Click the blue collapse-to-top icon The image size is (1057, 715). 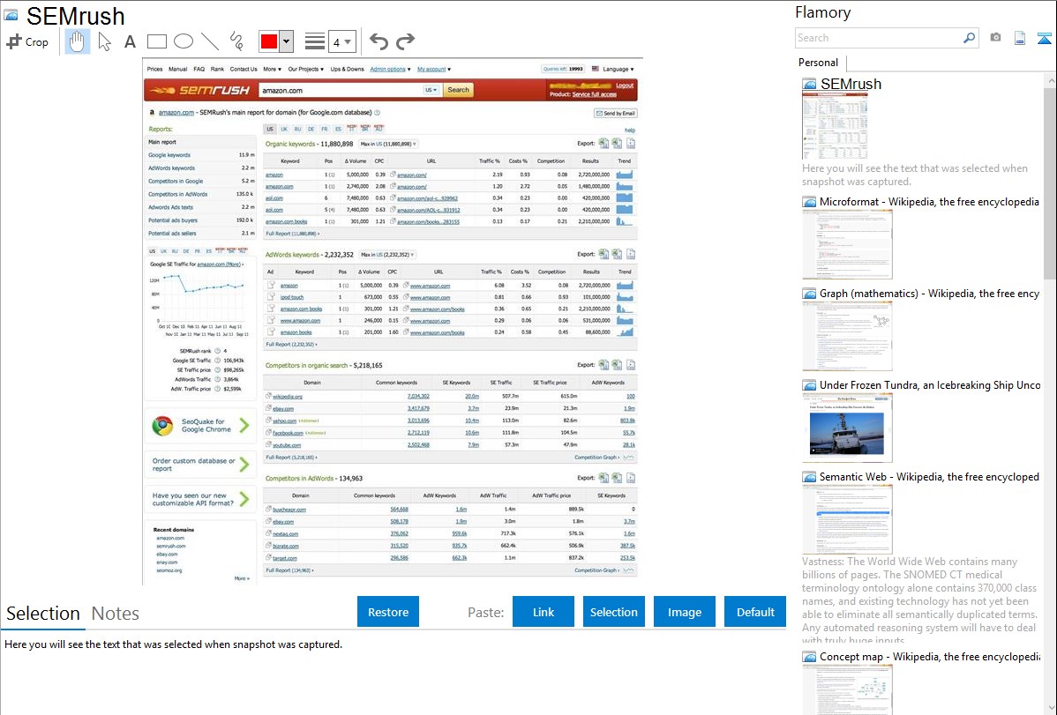pyautogui.click(x=1044, y=38)
